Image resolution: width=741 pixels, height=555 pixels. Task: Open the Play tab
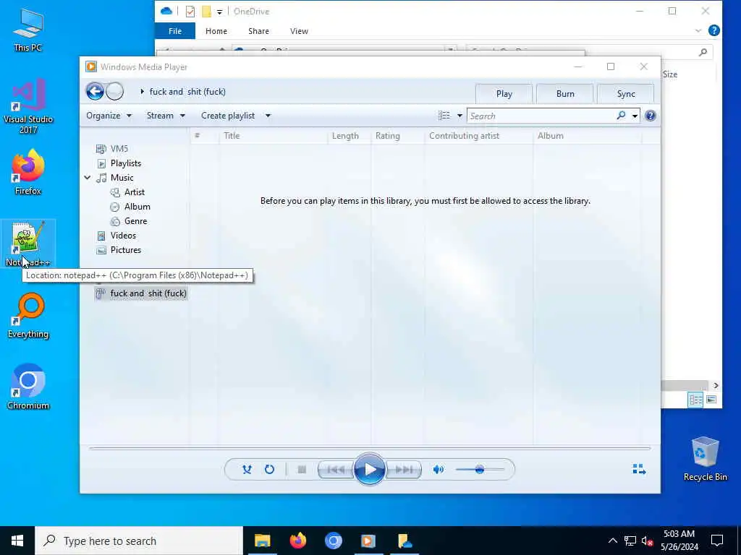tap(504, 94)
